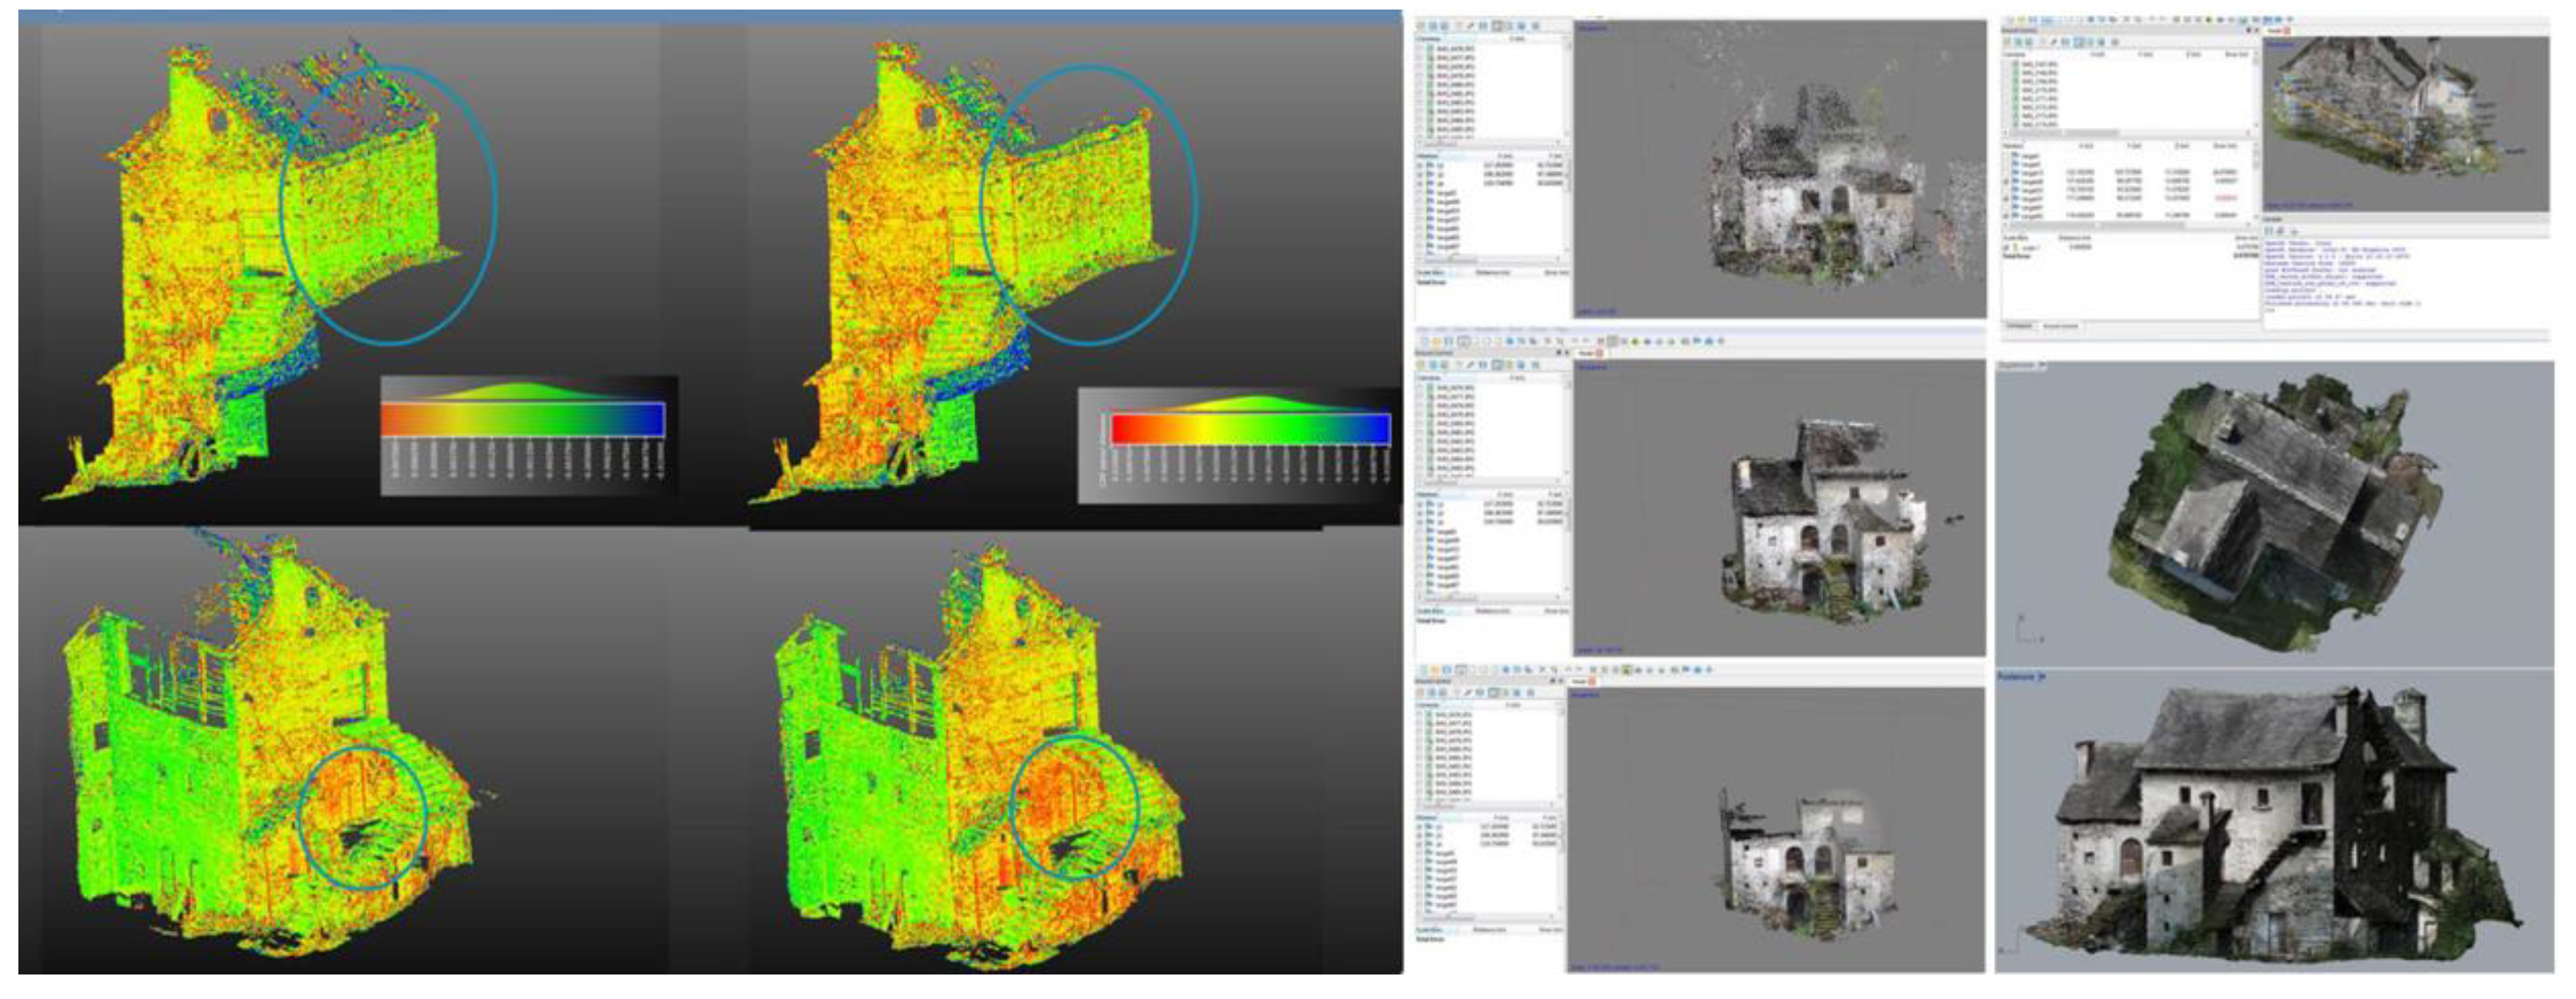
Task: Click the pencil edit icon in the Ground Control toolbar, Console window
Action: pos(2053,43)
